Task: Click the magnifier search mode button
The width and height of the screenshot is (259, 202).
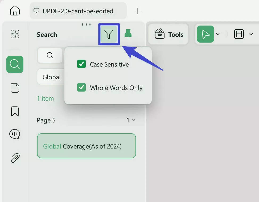Action: pos(50,55)
